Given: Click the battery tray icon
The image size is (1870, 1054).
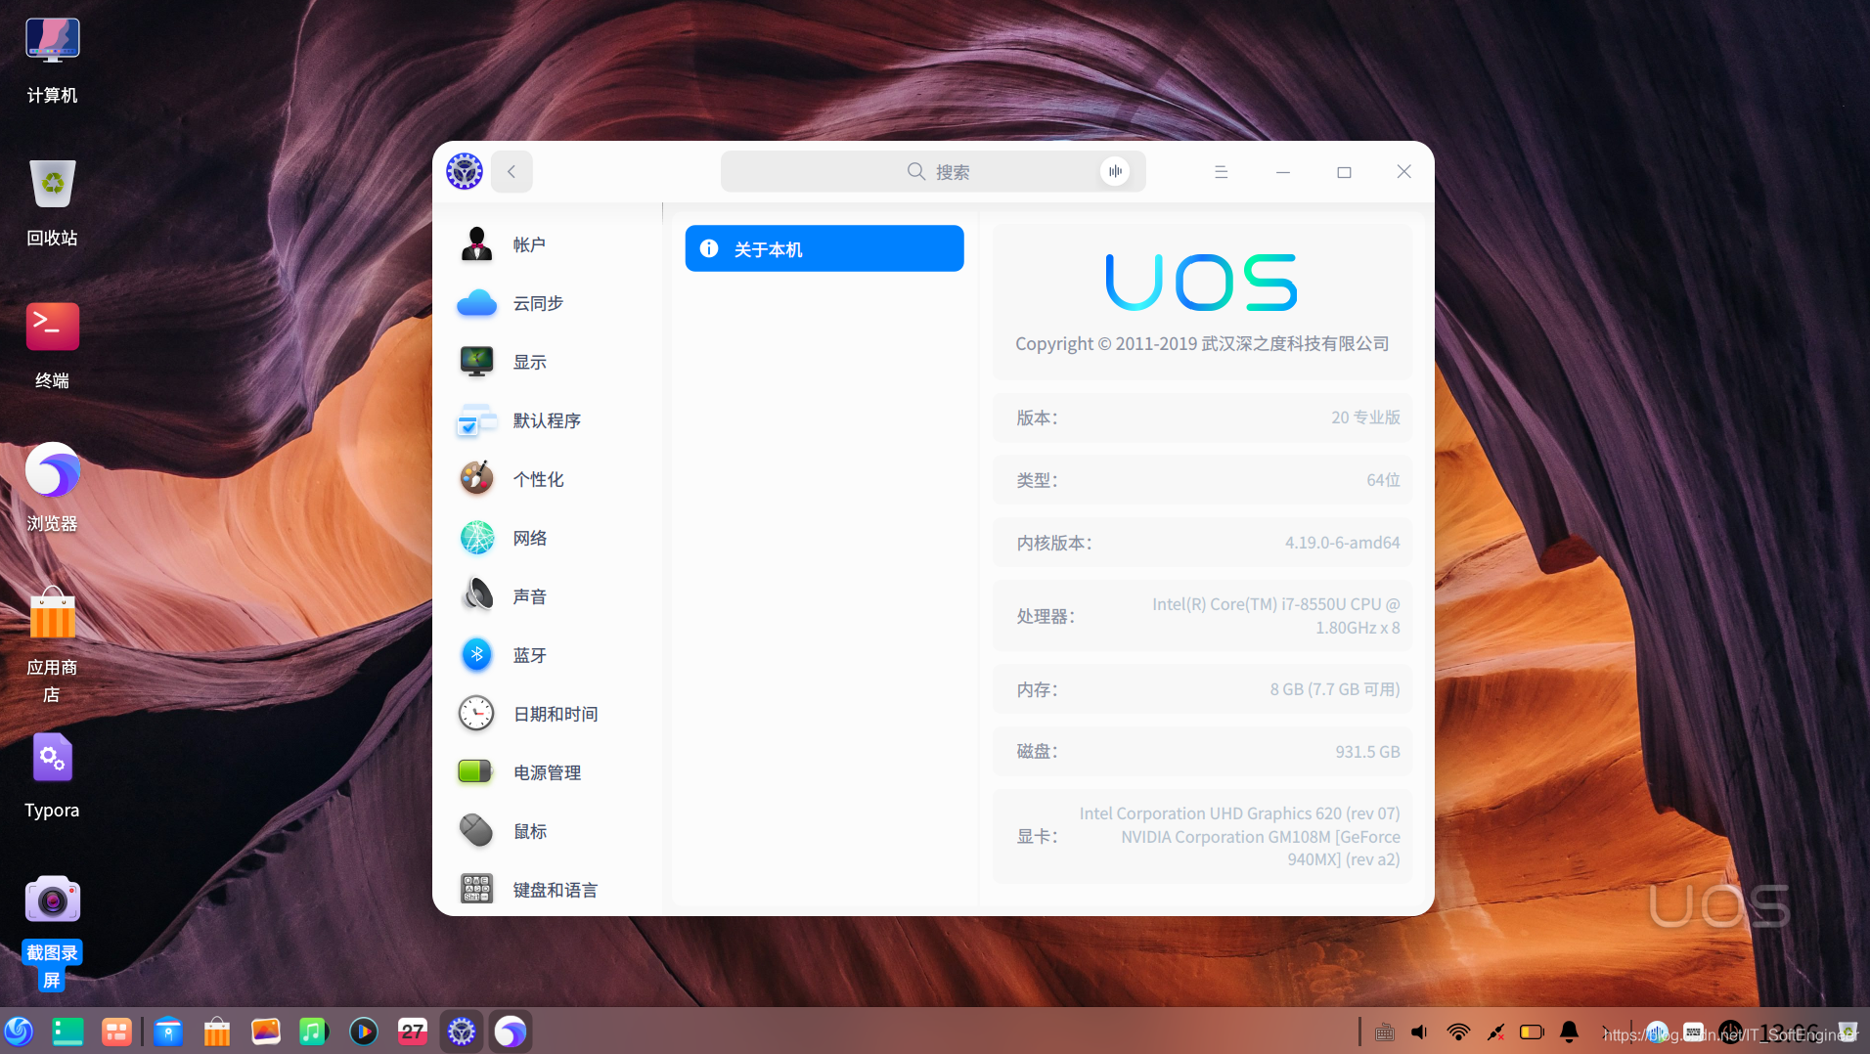Looking at the screenshot, I should tap(1532, 1032).
